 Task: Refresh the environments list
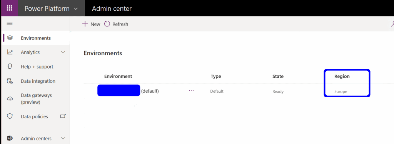116,24
